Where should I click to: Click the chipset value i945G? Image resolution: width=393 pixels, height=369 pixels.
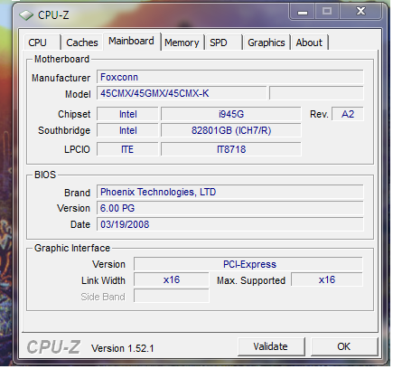click(231, 114)
